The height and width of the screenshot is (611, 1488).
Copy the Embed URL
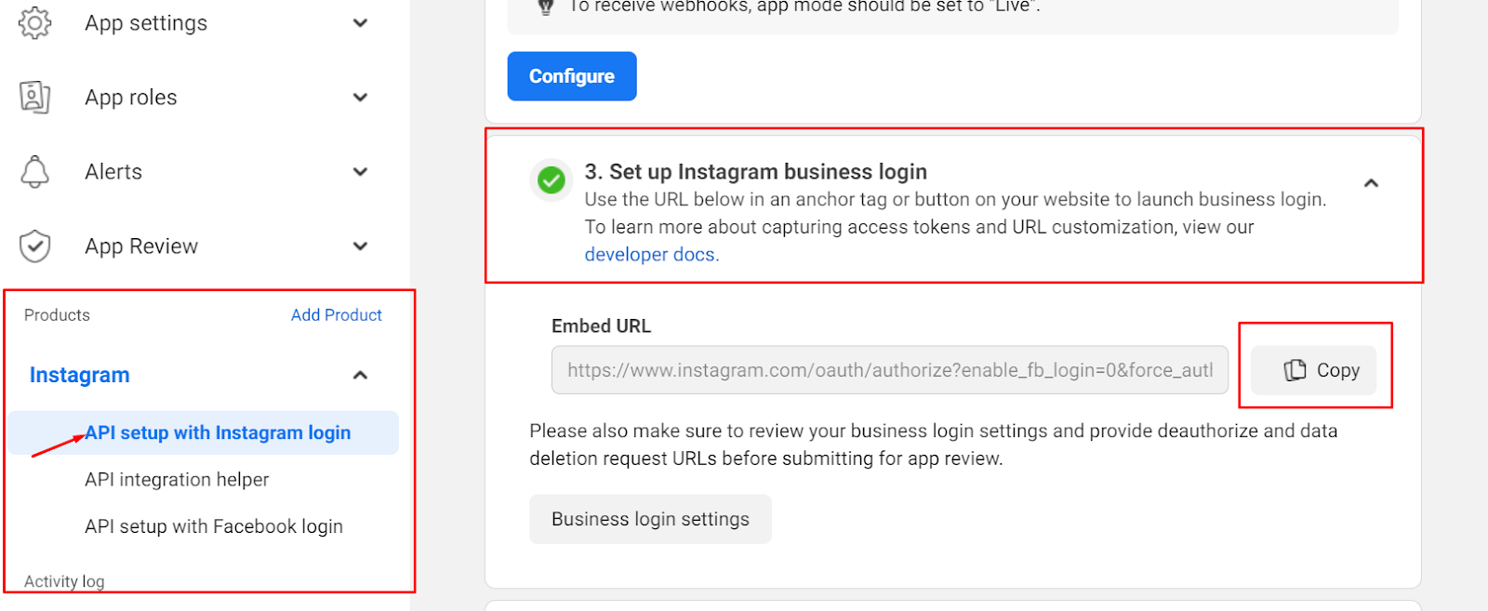point(1313,370)
